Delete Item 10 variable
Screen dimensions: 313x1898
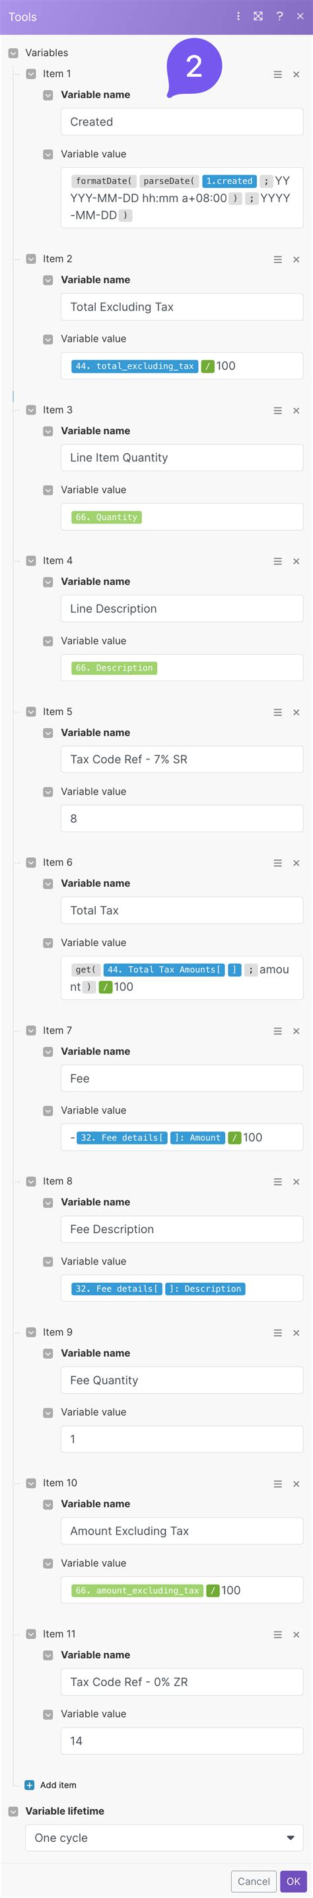coord(296,1484)
